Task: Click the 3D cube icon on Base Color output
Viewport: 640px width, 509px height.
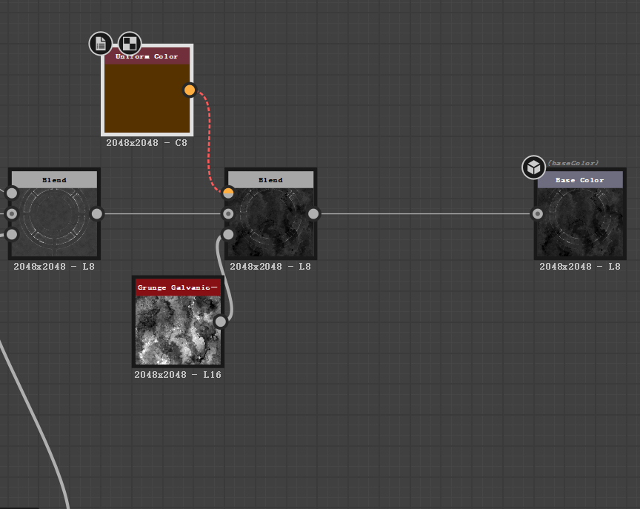Action: (533, 167)
